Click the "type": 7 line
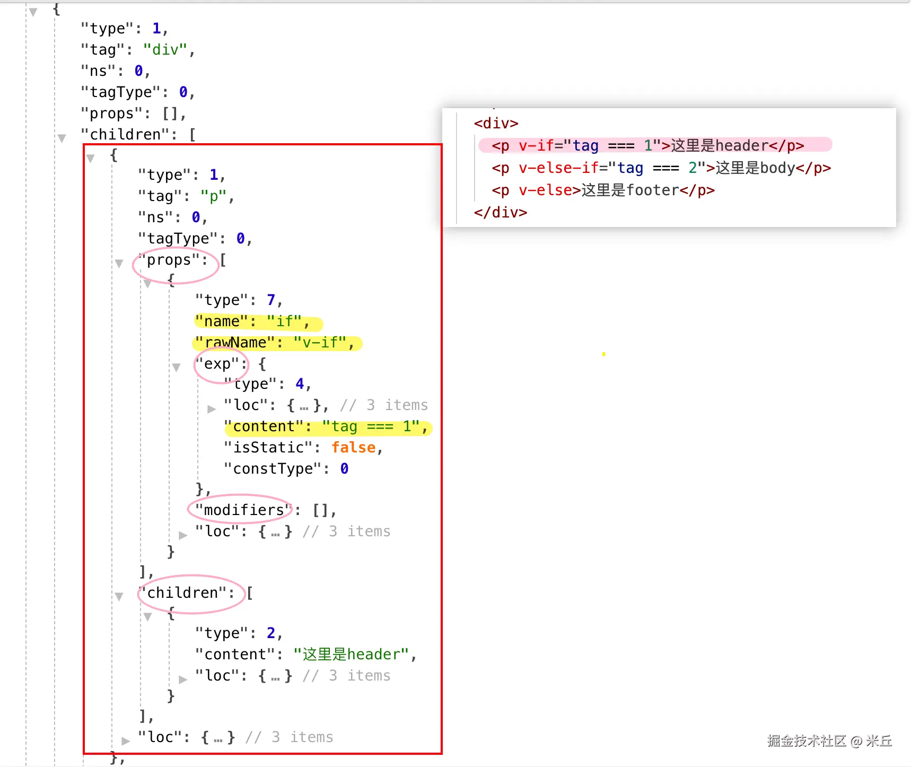This screenshot has height=767, width=911. (239, 300)
